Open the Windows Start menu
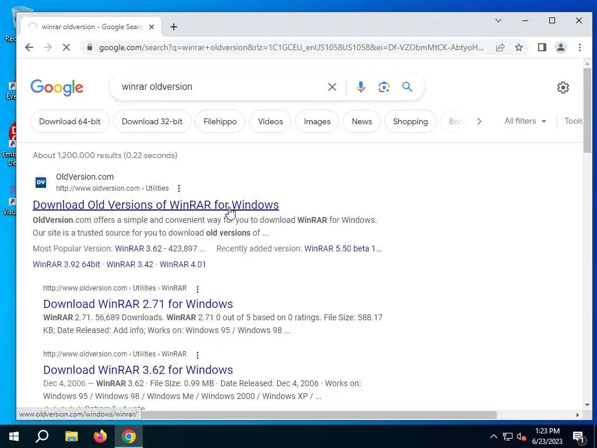This screenshot has height=448, width=597. point(14,436)
